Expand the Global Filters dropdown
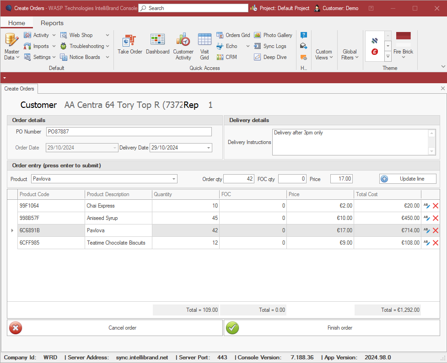 (x=350, y=54)
